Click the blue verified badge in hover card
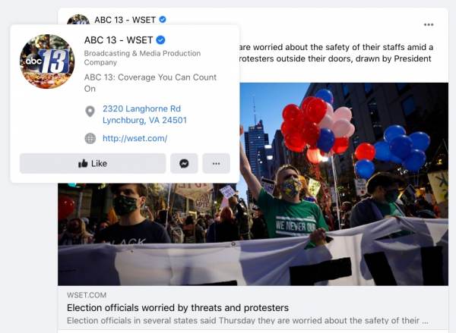 [x=160, y=39]
